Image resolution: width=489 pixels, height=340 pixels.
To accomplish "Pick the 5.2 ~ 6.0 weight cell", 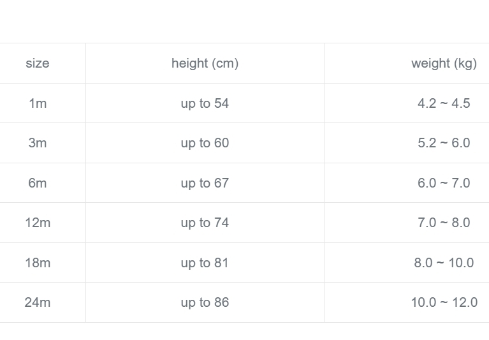I will tap(444, 143).
